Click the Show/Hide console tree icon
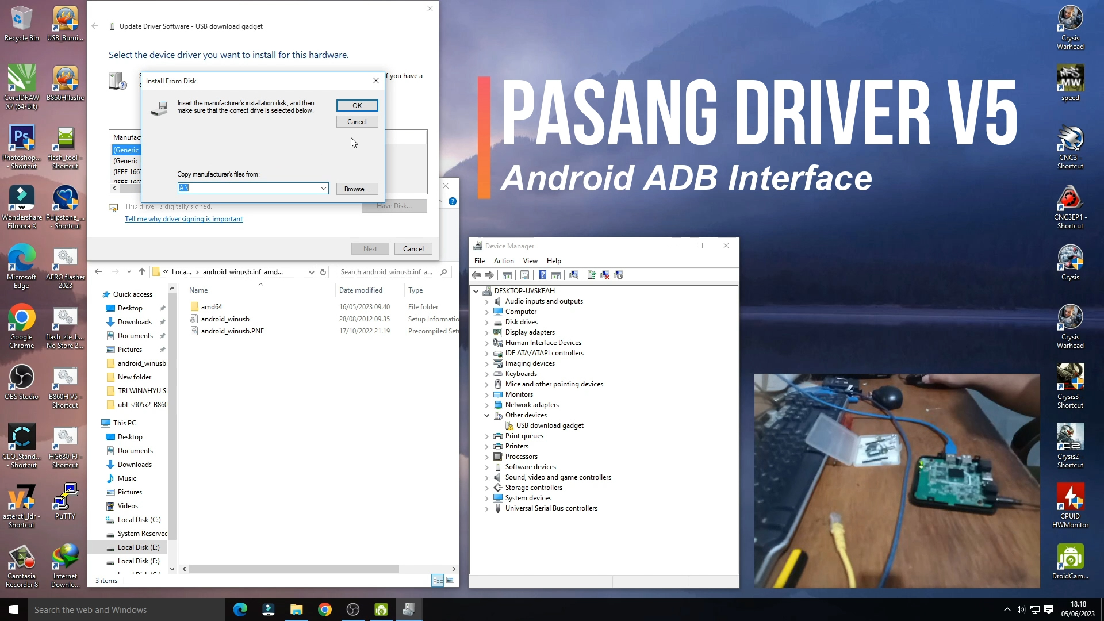Image resolution: width=1104 pixels, height=621 pixels. (x=507, y=275)
